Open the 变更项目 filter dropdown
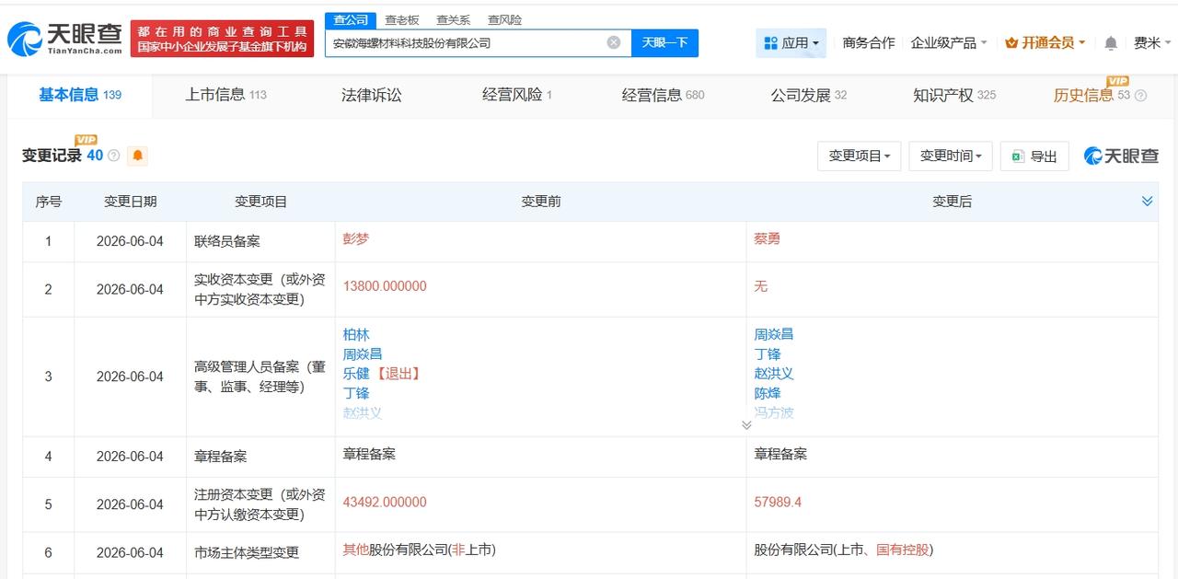 coord(859,156)
